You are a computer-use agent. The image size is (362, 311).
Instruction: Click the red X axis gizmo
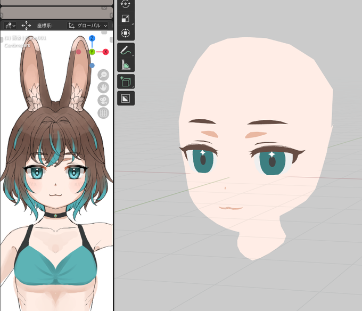click(x=105, y=52)
